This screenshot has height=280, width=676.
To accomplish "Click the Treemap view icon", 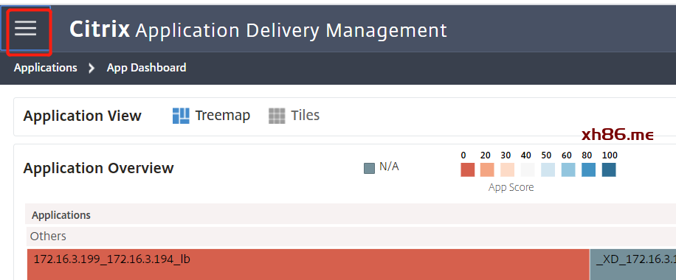I will 181,116.
